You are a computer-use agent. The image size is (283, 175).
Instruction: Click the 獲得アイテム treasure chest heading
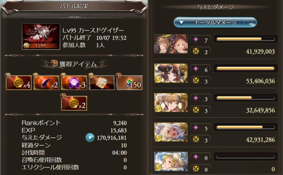click(74, 64)
